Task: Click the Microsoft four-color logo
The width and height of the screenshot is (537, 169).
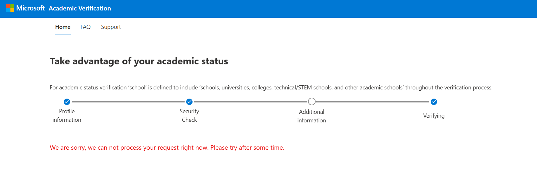Action: [10, 8]
